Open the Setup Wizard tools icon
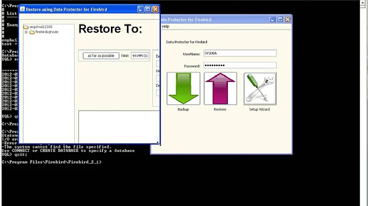Viewport: 368px width, 206px height. tap(260, 89)
